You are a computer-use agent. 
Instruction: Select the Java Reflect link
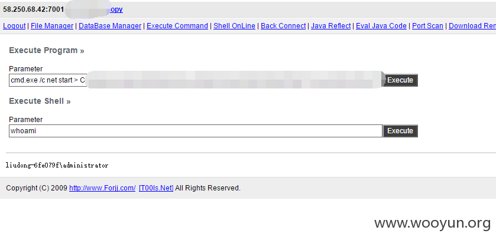pyautogui.click(x=330, y=26)
